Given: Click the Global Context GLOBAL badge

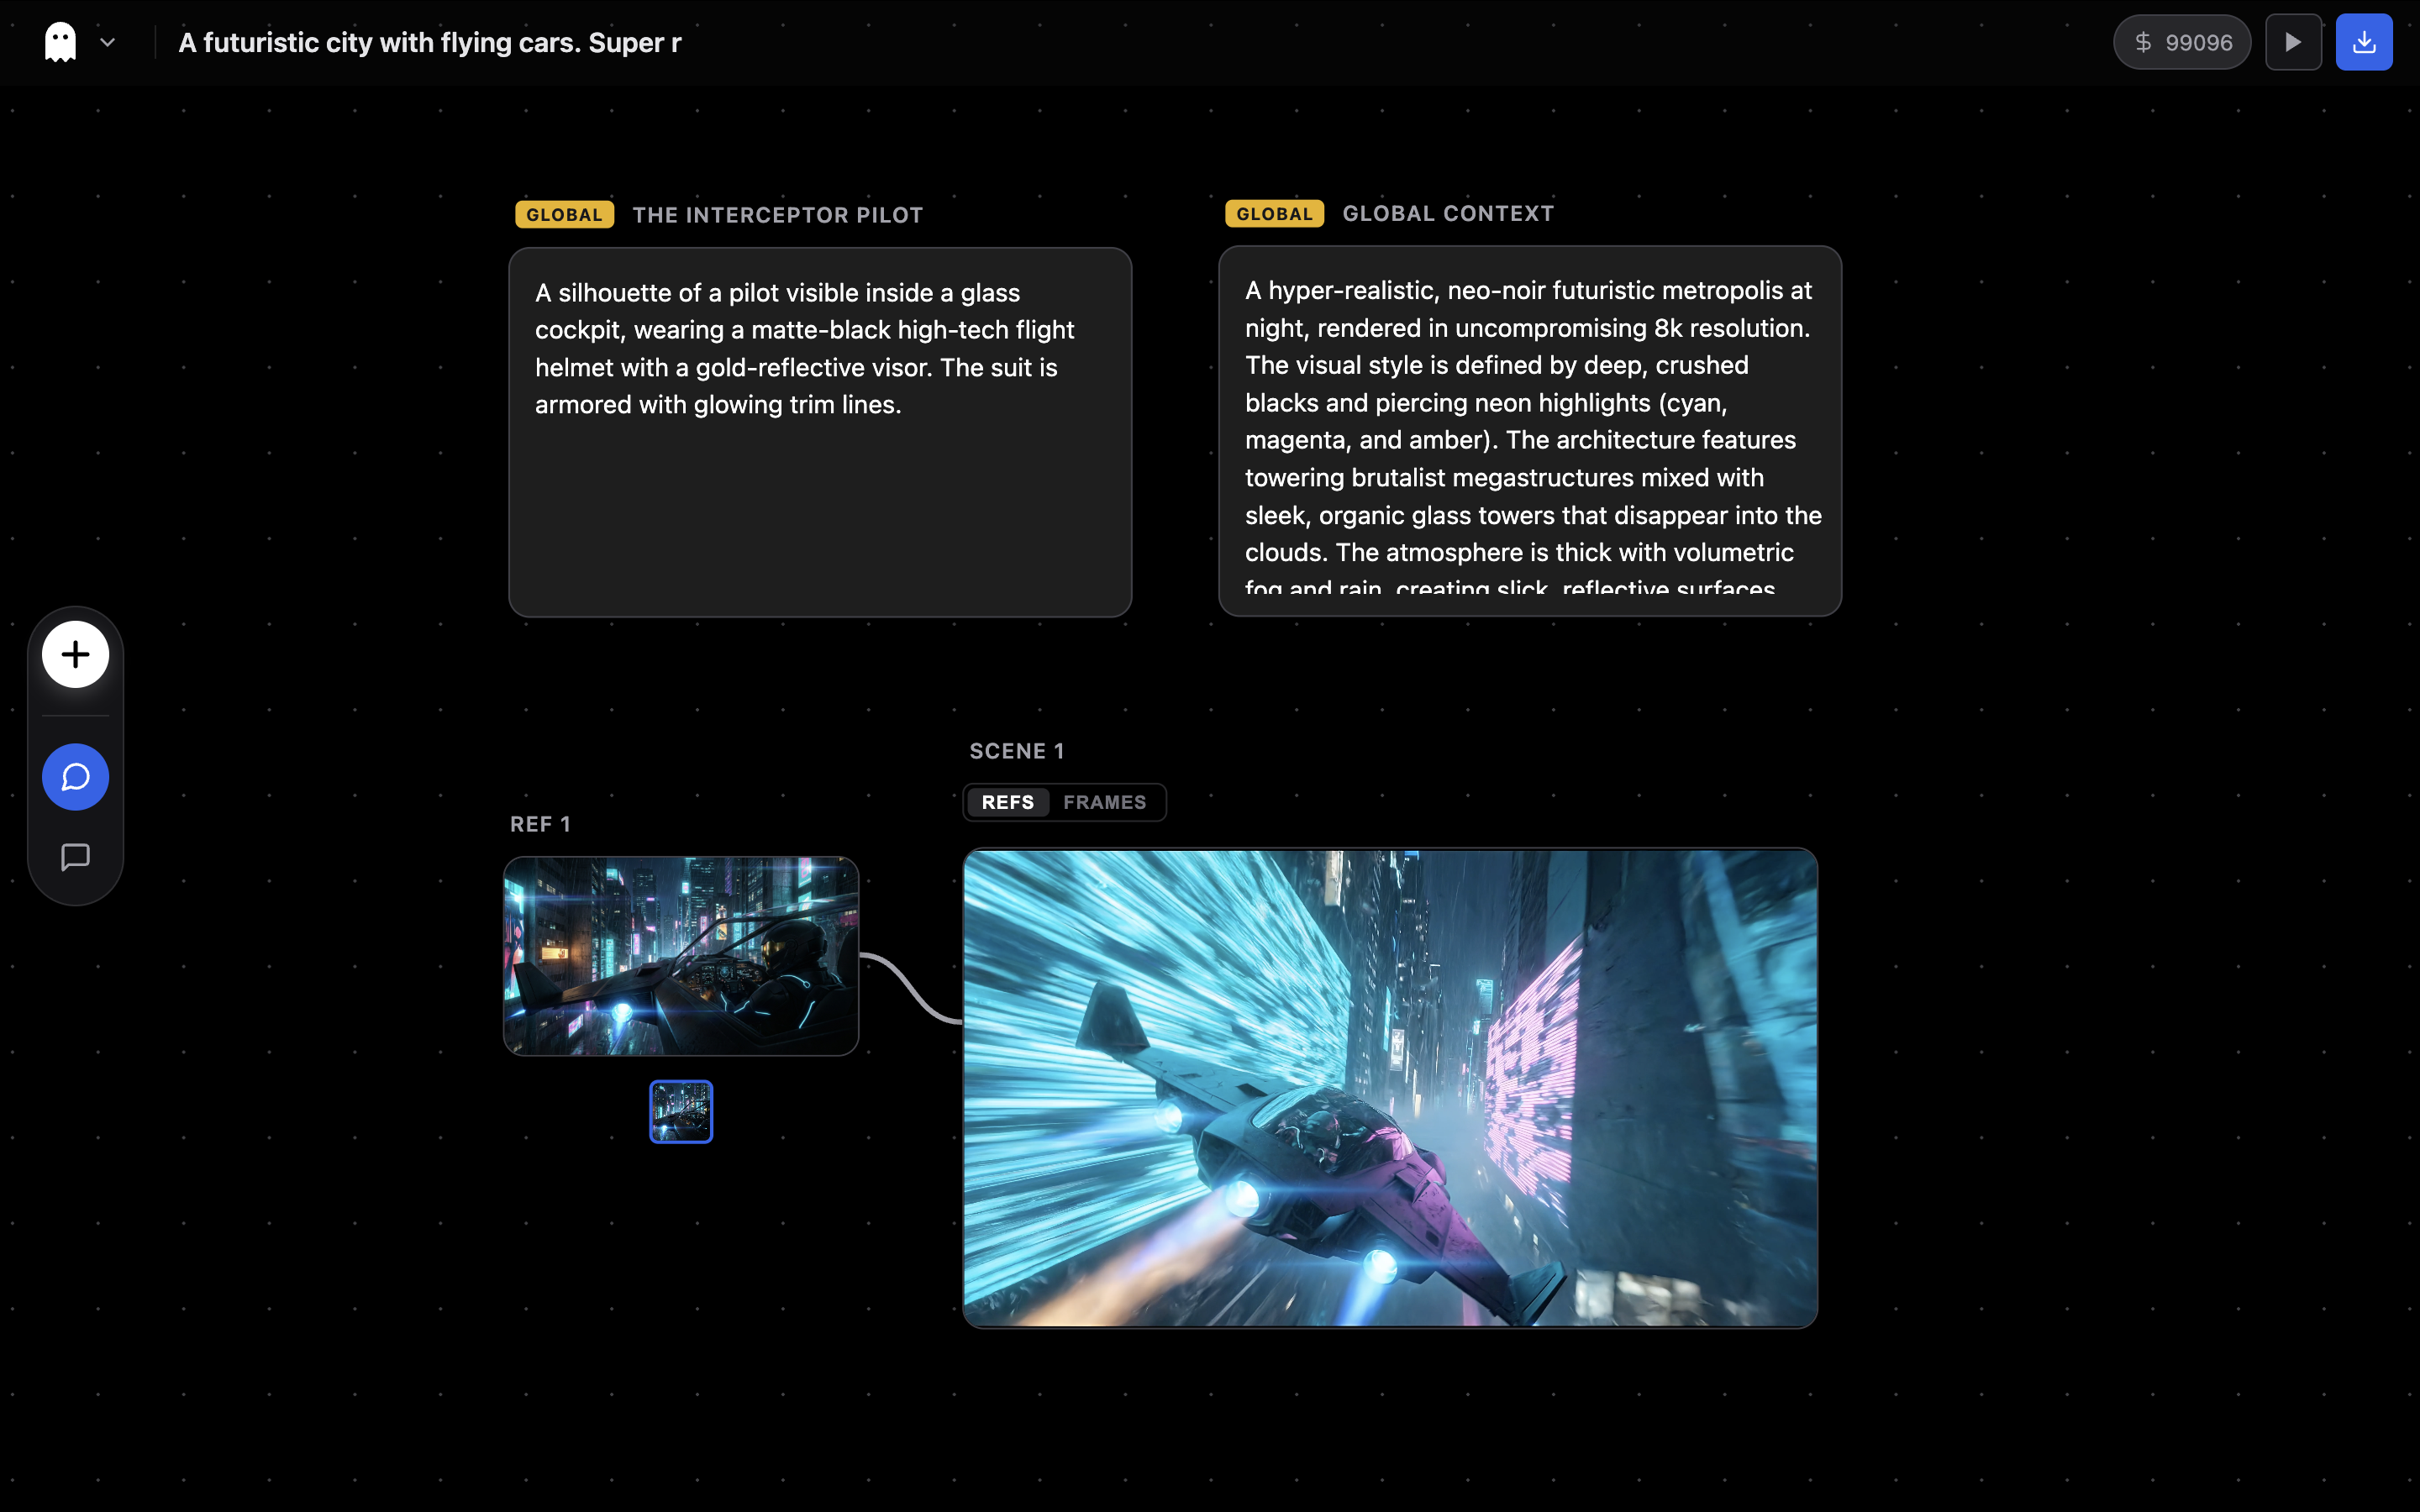Looking at the screenshot, I should tap(1274, 214).
